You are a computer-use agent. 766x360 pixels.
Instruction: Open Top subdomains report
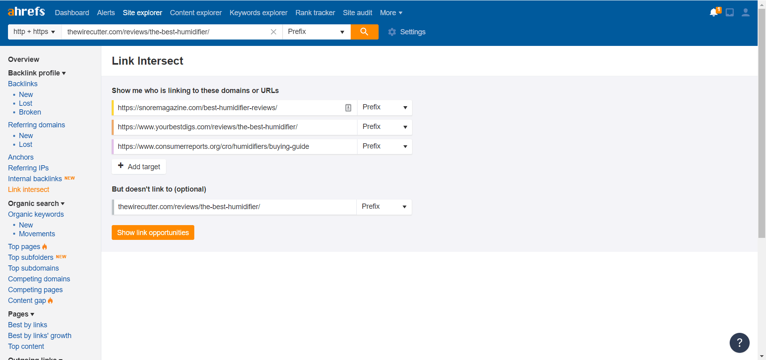pyautogui.click(x=34, y=268)
